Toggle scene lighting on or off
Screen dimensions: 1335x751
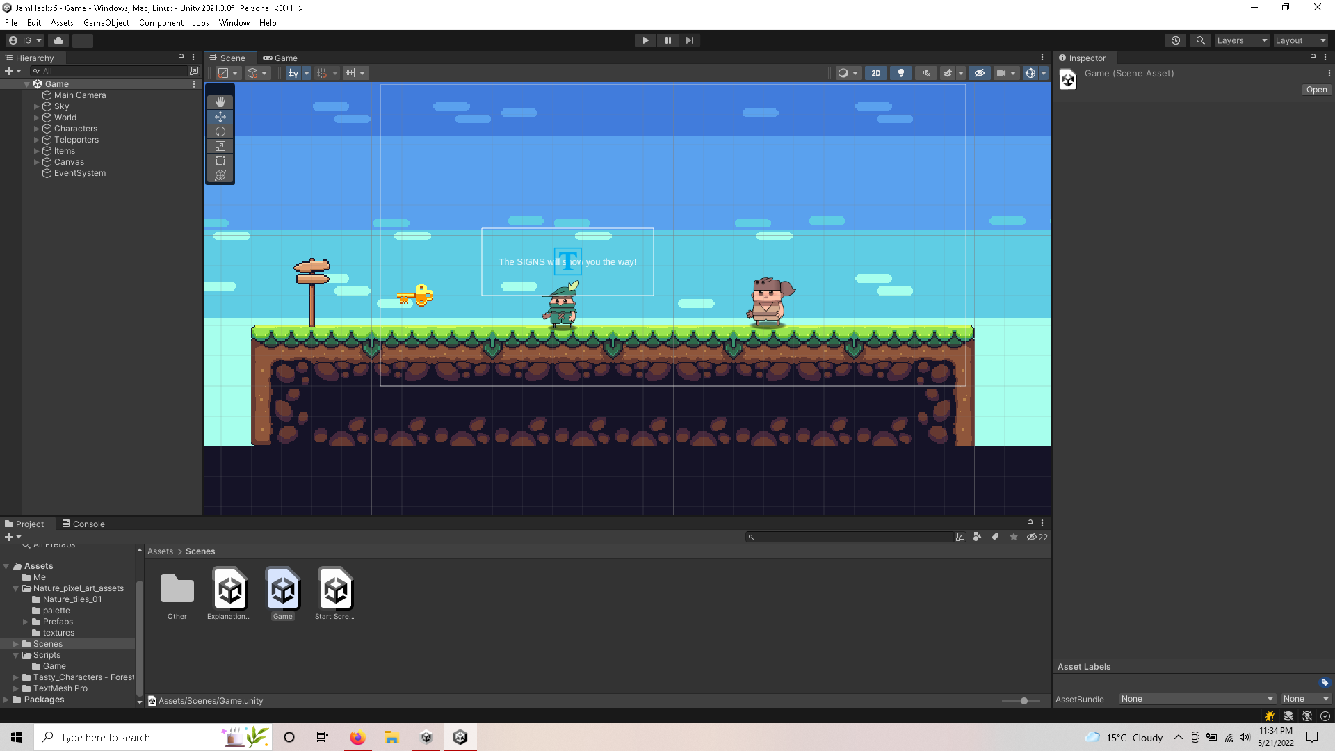tap(901, 73)
